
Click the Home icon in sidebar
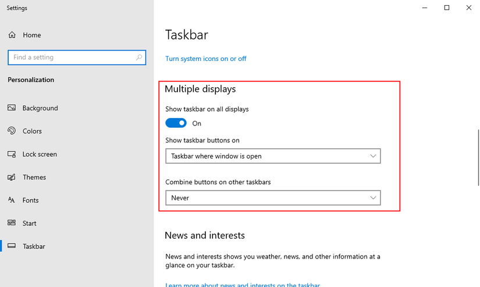[12, 35]
